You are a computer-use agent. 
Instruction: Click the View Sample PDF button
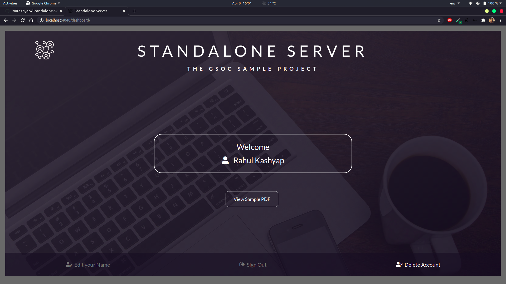[252, 199]
